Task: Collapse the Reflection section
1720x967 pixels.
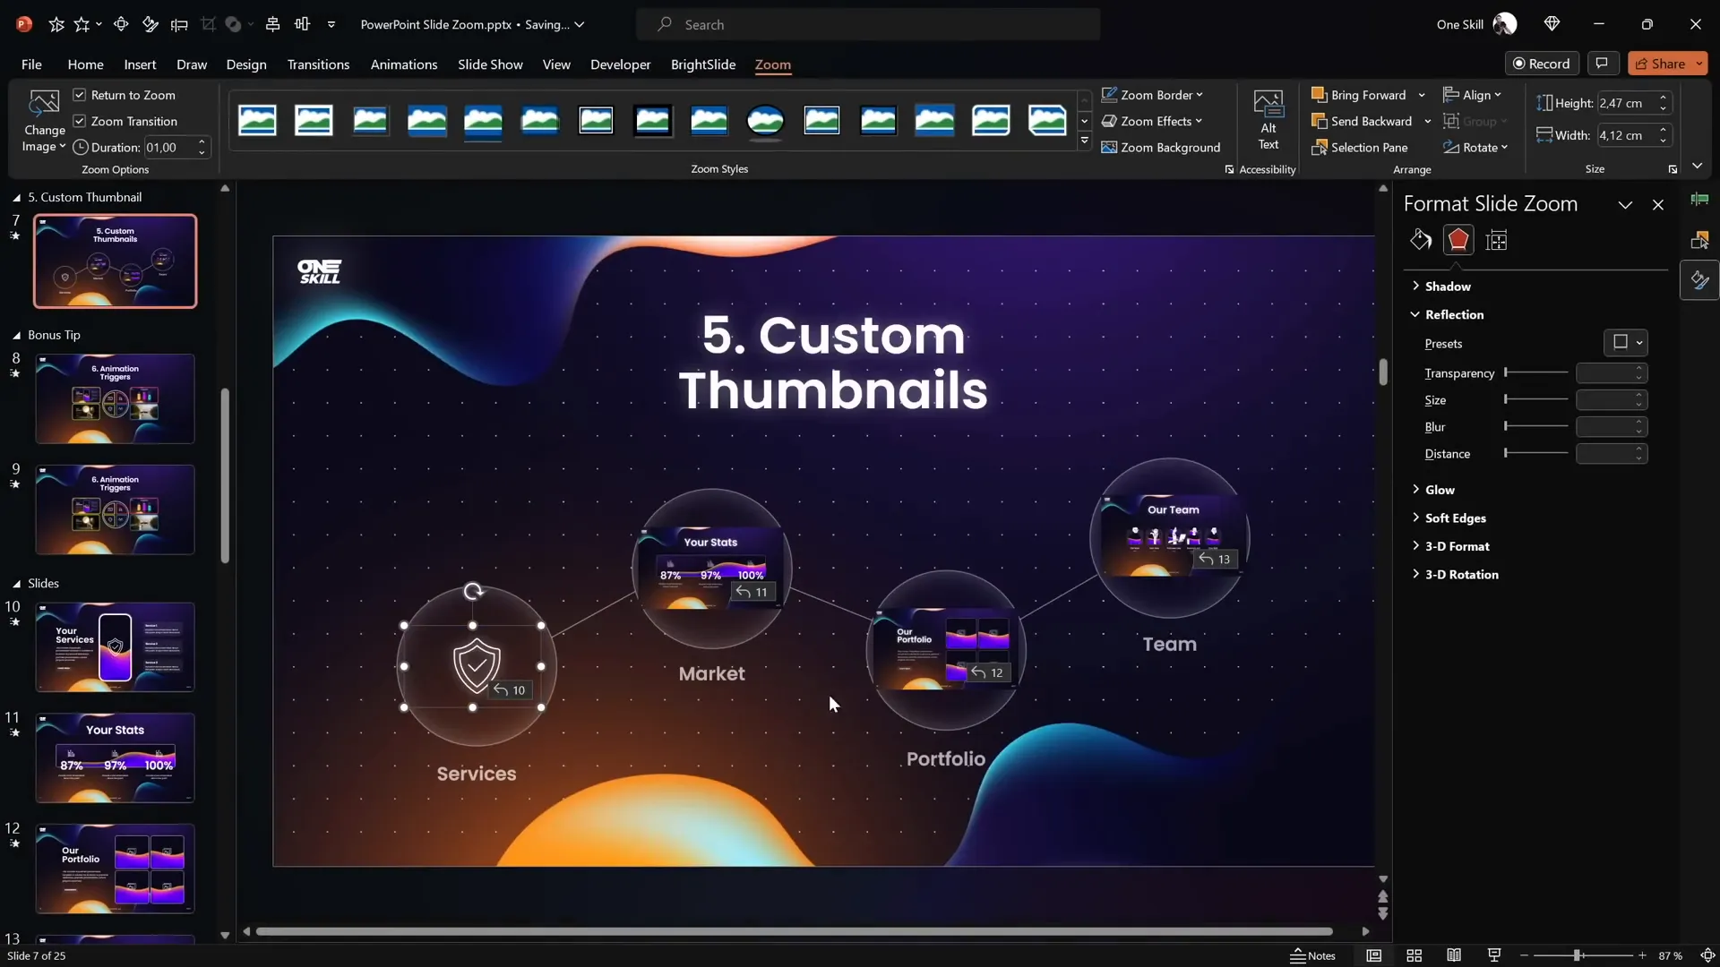Action: click(x=1415, y=314)
